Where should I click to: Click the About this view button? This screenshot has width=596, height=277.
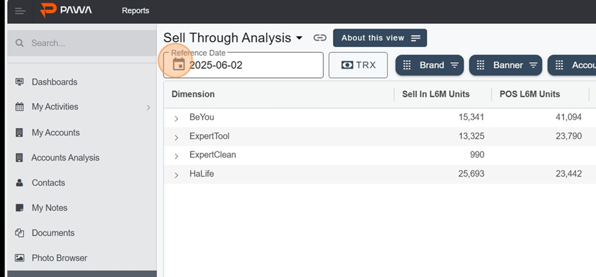tap(380, 38)
